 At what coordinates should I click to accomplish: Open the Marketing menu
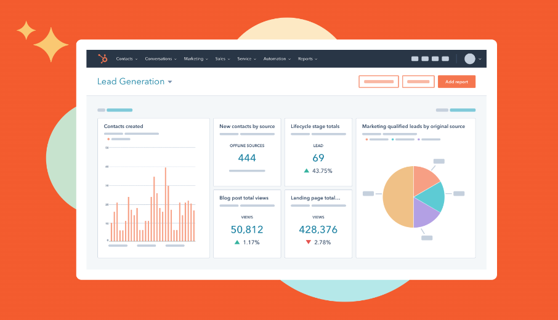pos(195,59)
